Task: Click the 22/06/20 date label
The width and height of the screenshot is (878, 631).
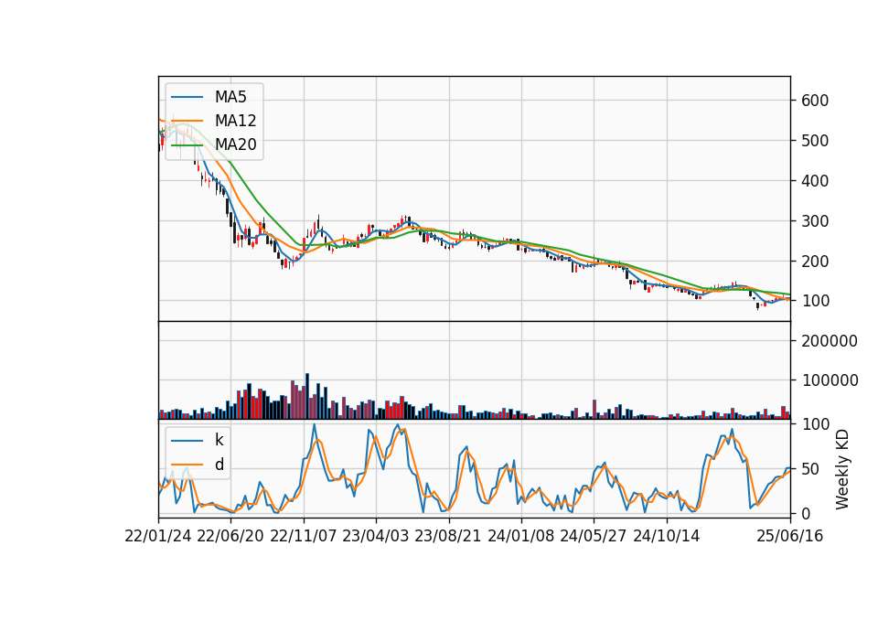Action: coord(230,537)
